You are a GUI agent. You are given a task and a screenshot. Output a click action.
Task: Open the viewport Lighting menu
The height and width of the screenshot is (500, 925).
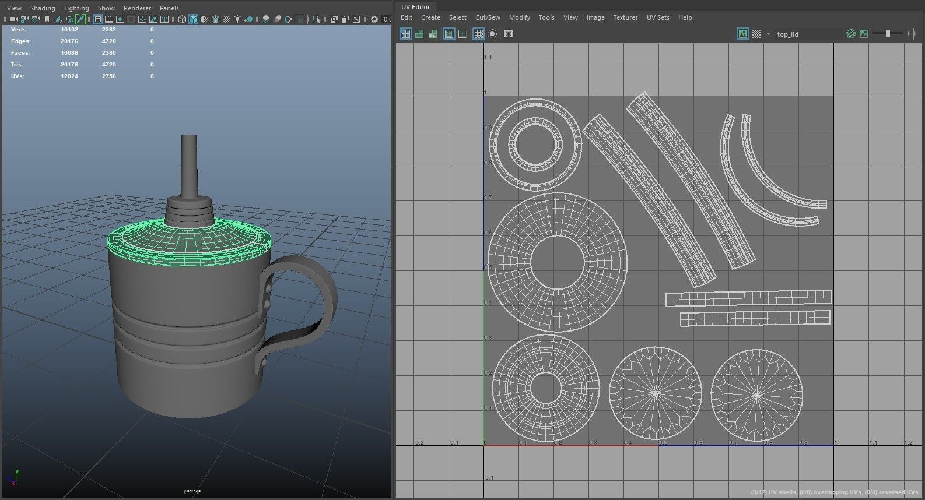(x=76, y=8)
